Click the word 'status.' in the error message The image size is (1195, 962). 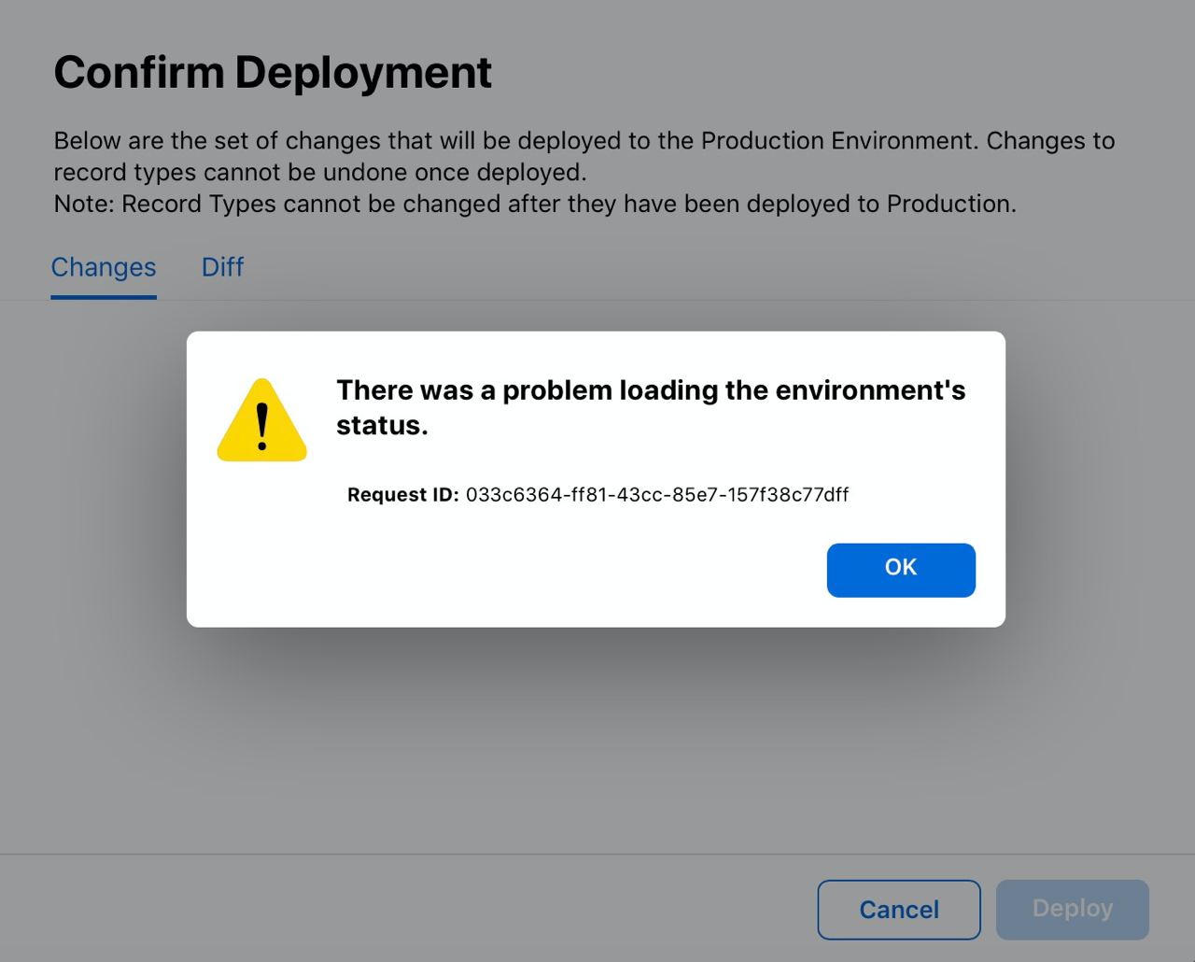point(382,426)
